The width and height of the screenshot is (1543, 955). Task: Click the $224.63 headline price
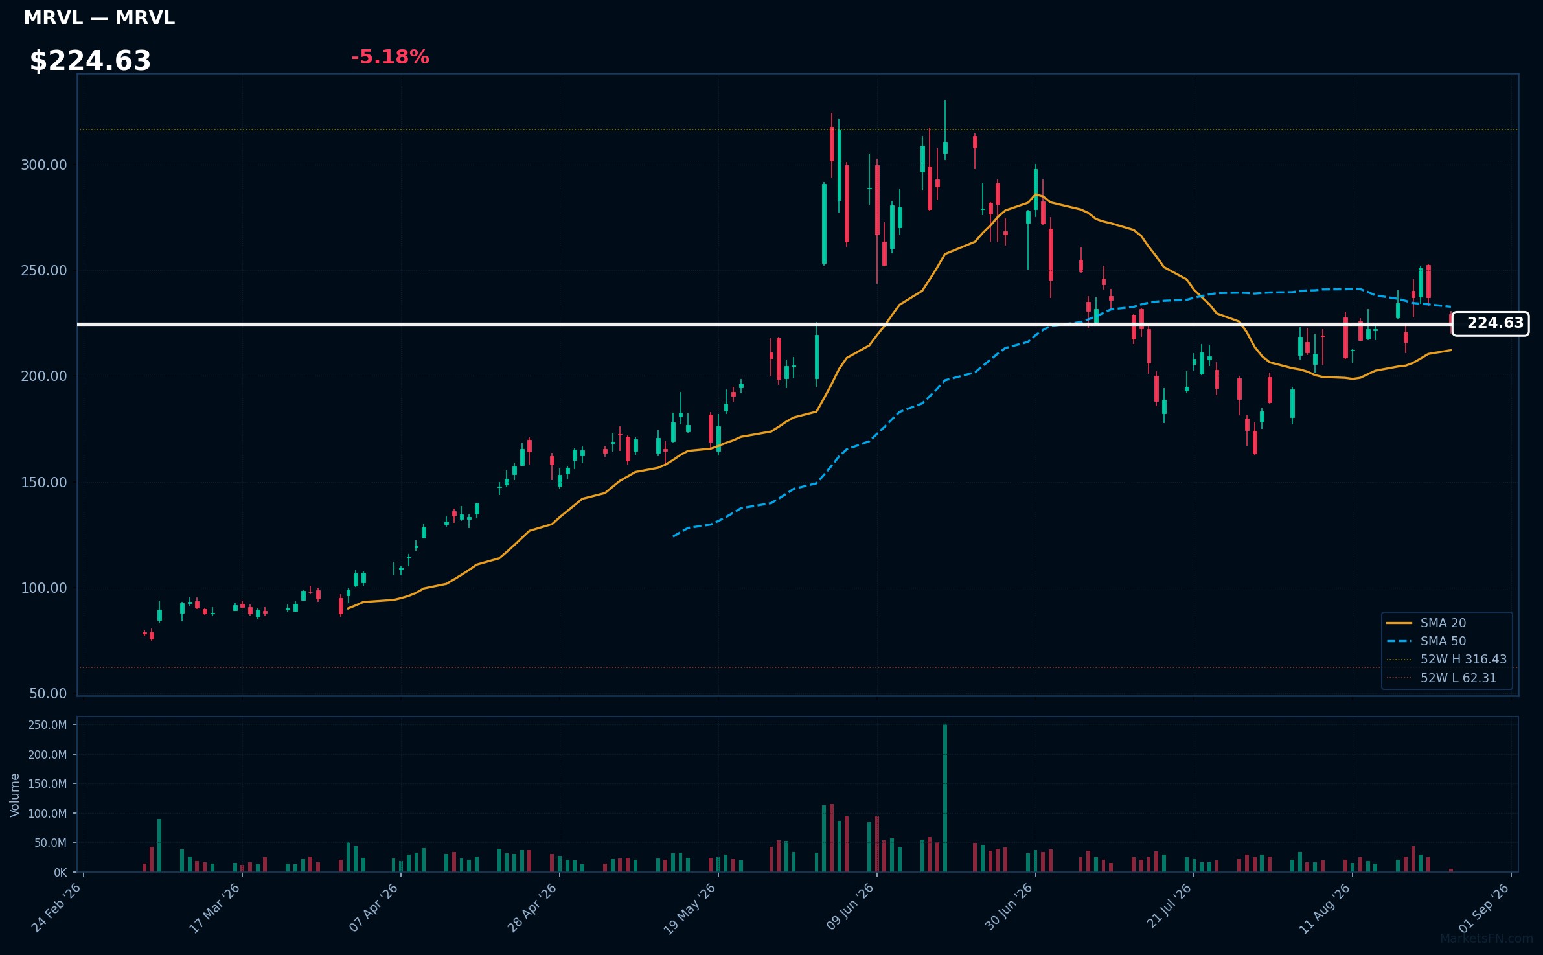(90, 61)
